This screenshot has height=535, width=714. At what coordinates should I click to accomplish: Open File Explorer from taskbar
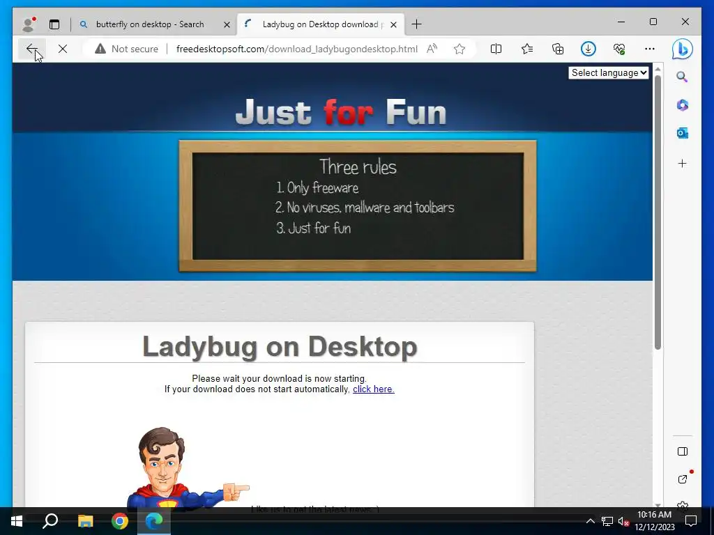point(85,521)
